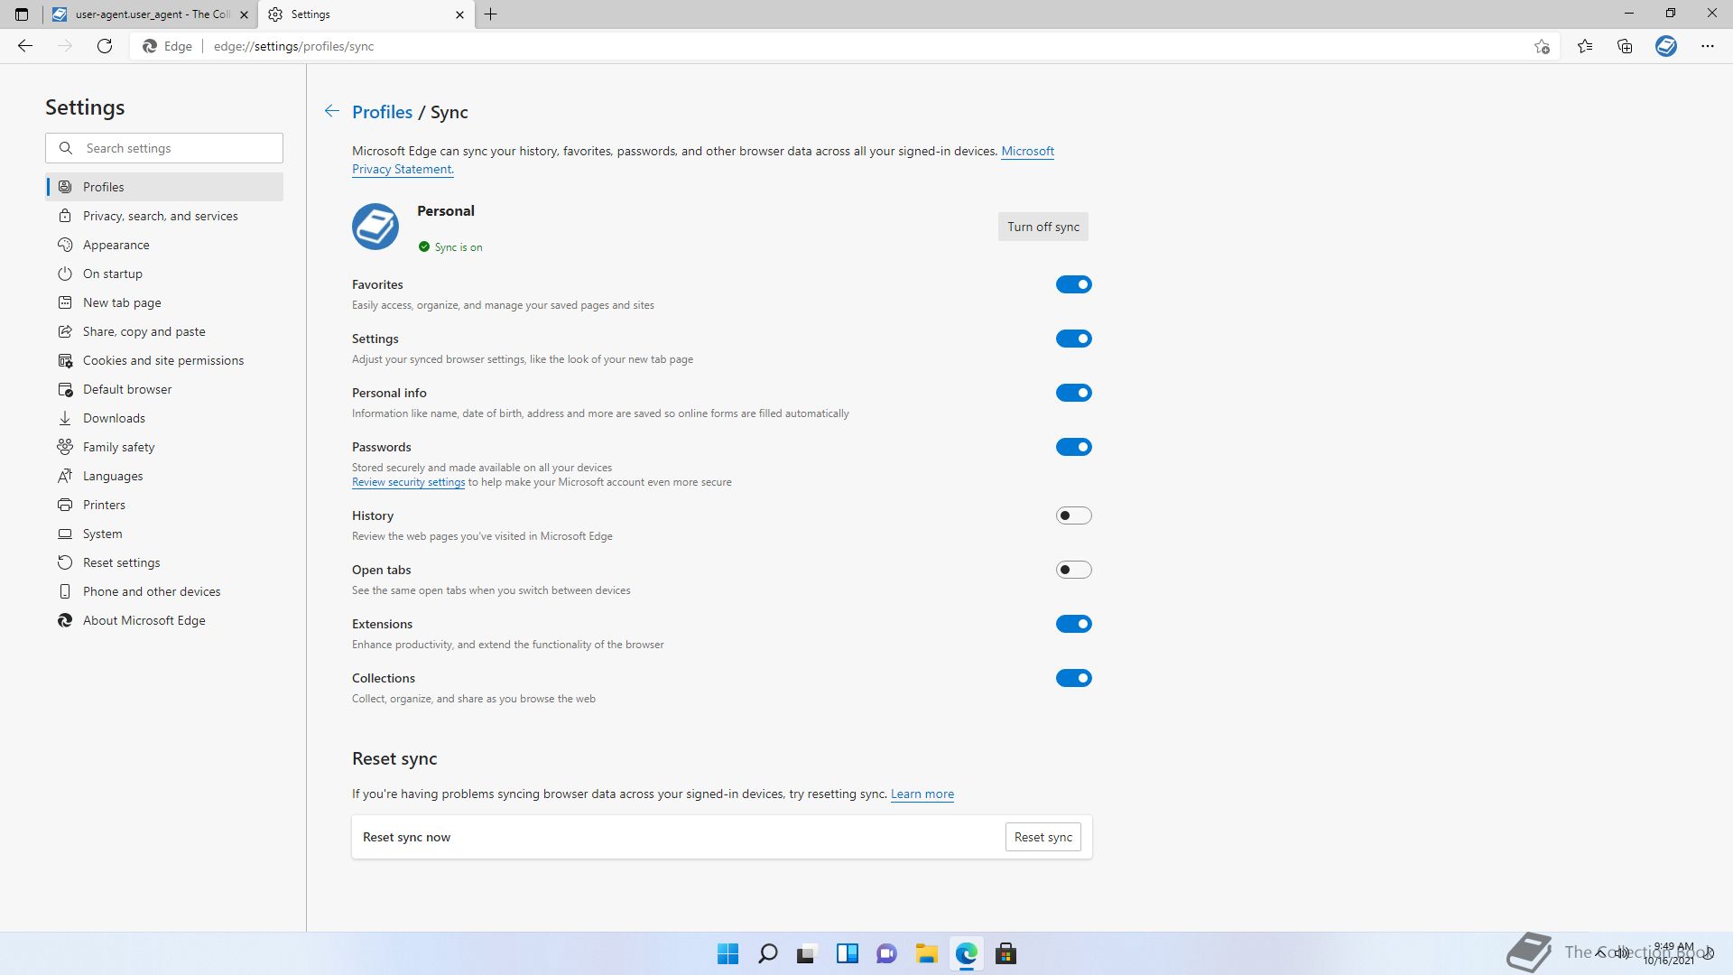Image resolution: width=1733 pixels, height=975 pixels.
Task: Open Reset settings section
Action: 164,562
